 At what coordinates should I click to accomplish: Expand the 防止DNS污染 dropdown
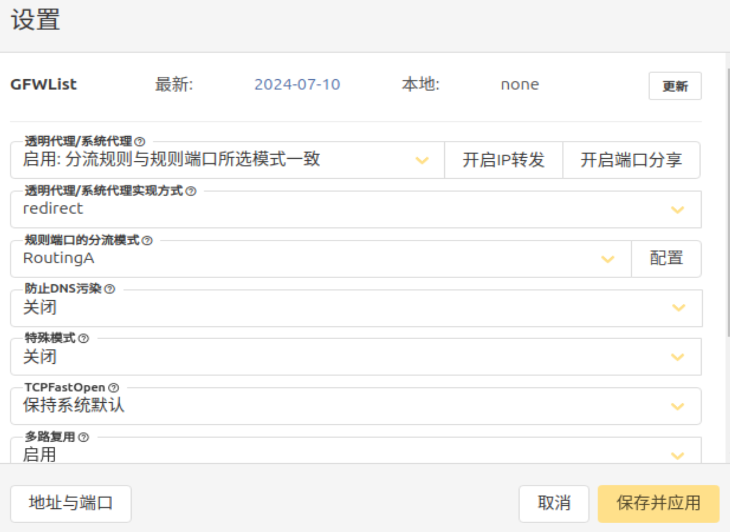coord(356,308)
